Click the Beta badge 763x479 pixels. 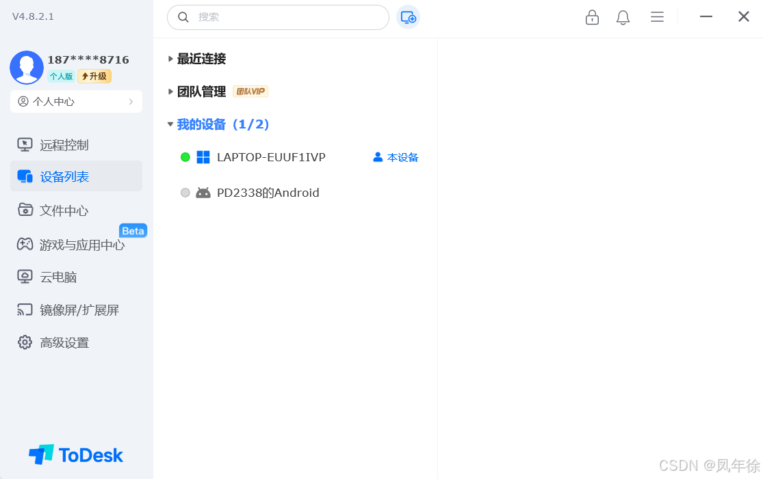[133, 231]
